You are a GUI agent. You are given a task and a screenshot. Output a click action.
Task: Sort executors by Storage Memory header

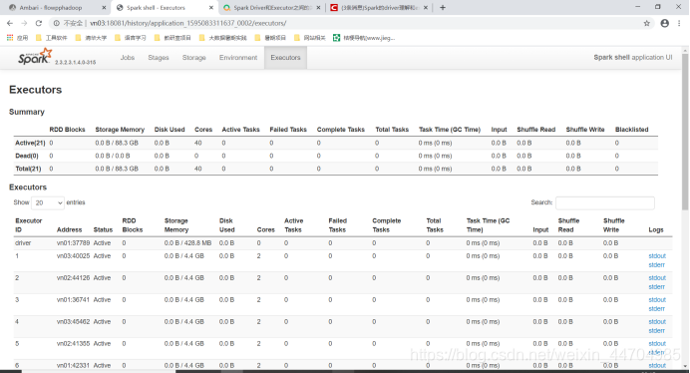click(x=176, y=225)
